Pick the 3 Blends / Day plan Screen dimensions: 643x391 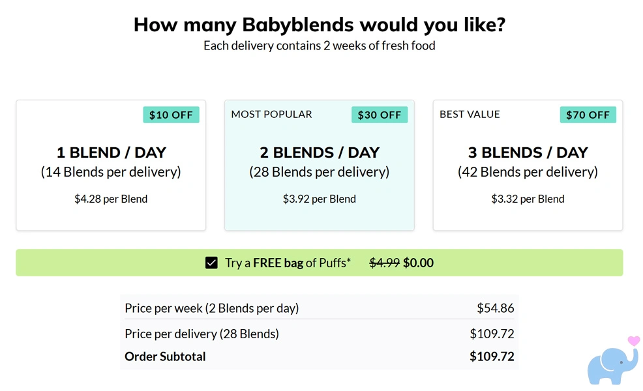pyautogui.click(x=527, y=166)
